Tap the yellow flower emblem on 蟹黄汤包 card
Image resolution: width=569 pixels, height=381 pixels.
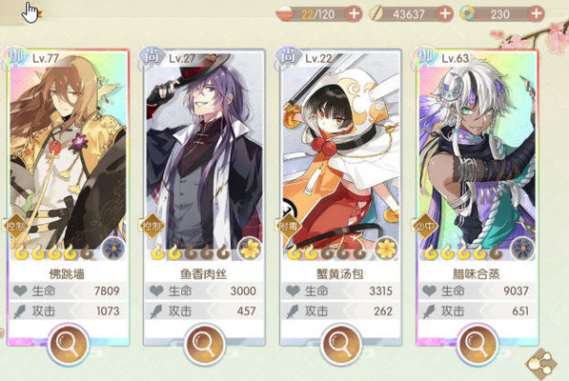tap(386, 249)
